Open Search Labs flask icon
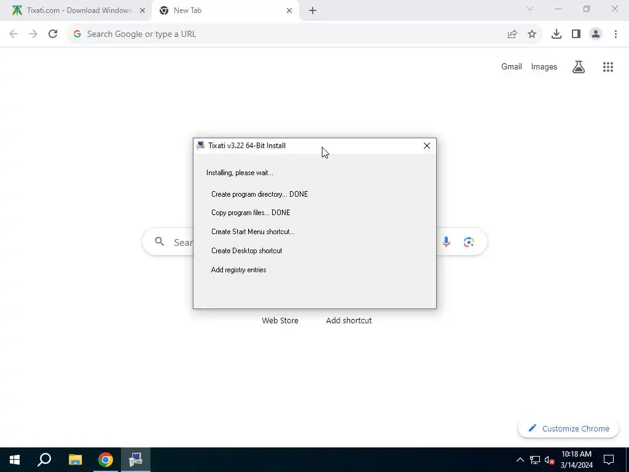This screenshot has height=472, width=629. click(x=579, y=66)
